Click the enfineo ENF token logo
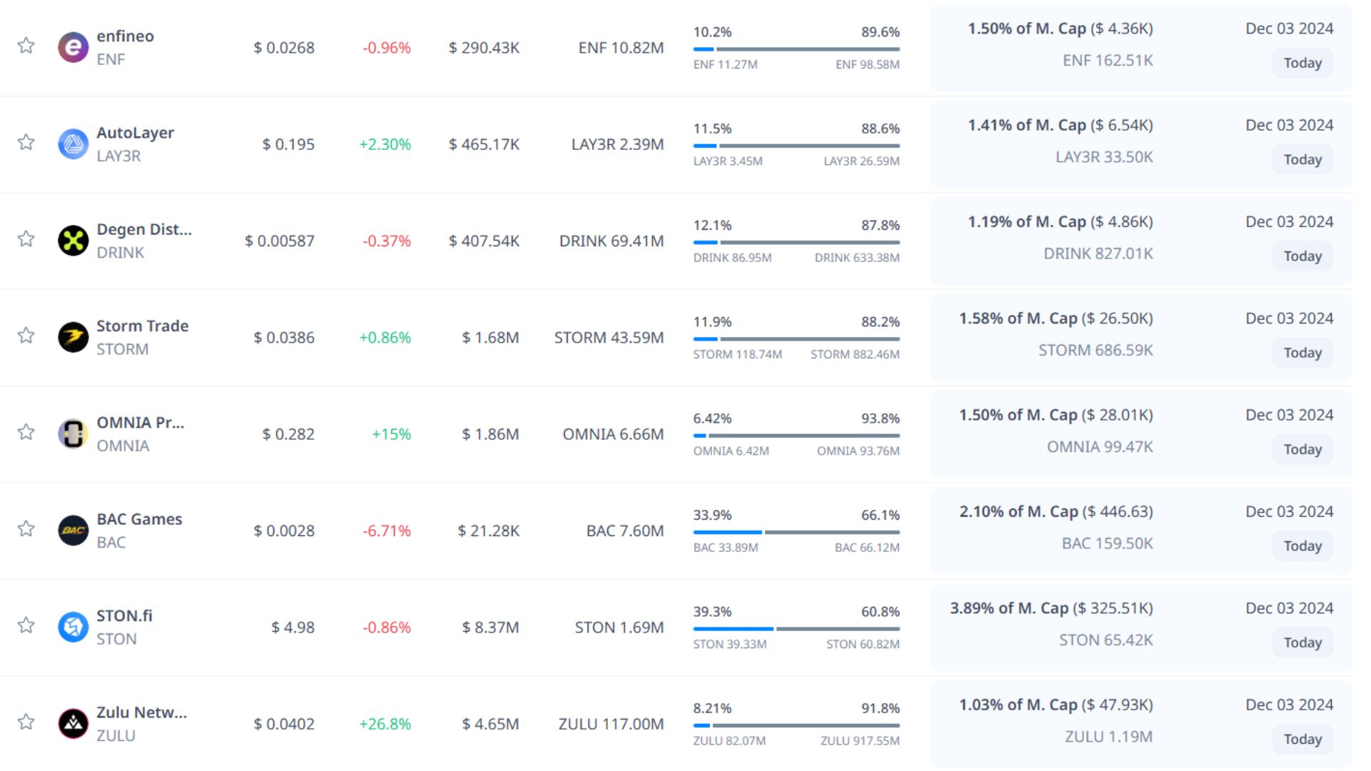Screen dimensions: 1371x771 pyautogui.click(x=73, y=48)
